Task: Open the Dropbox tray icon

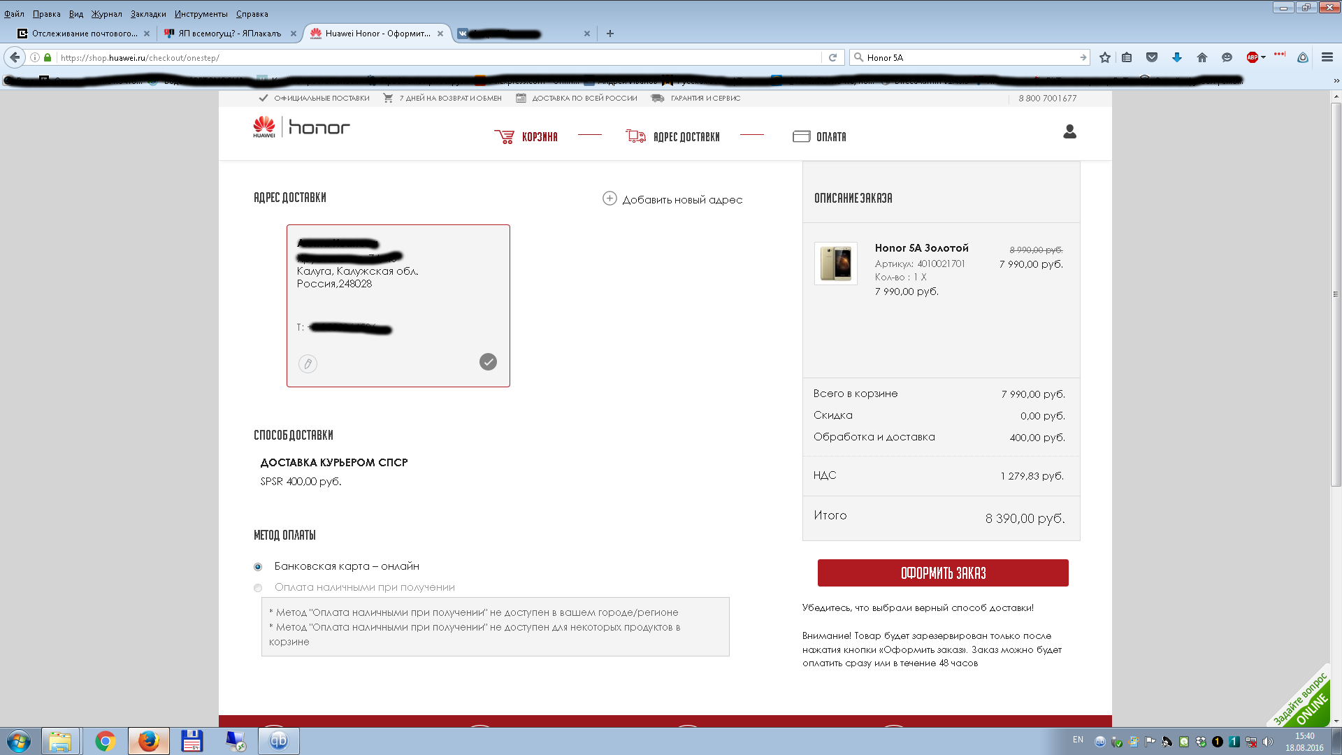Action: pyautogui.click(x=1201, y=742)
